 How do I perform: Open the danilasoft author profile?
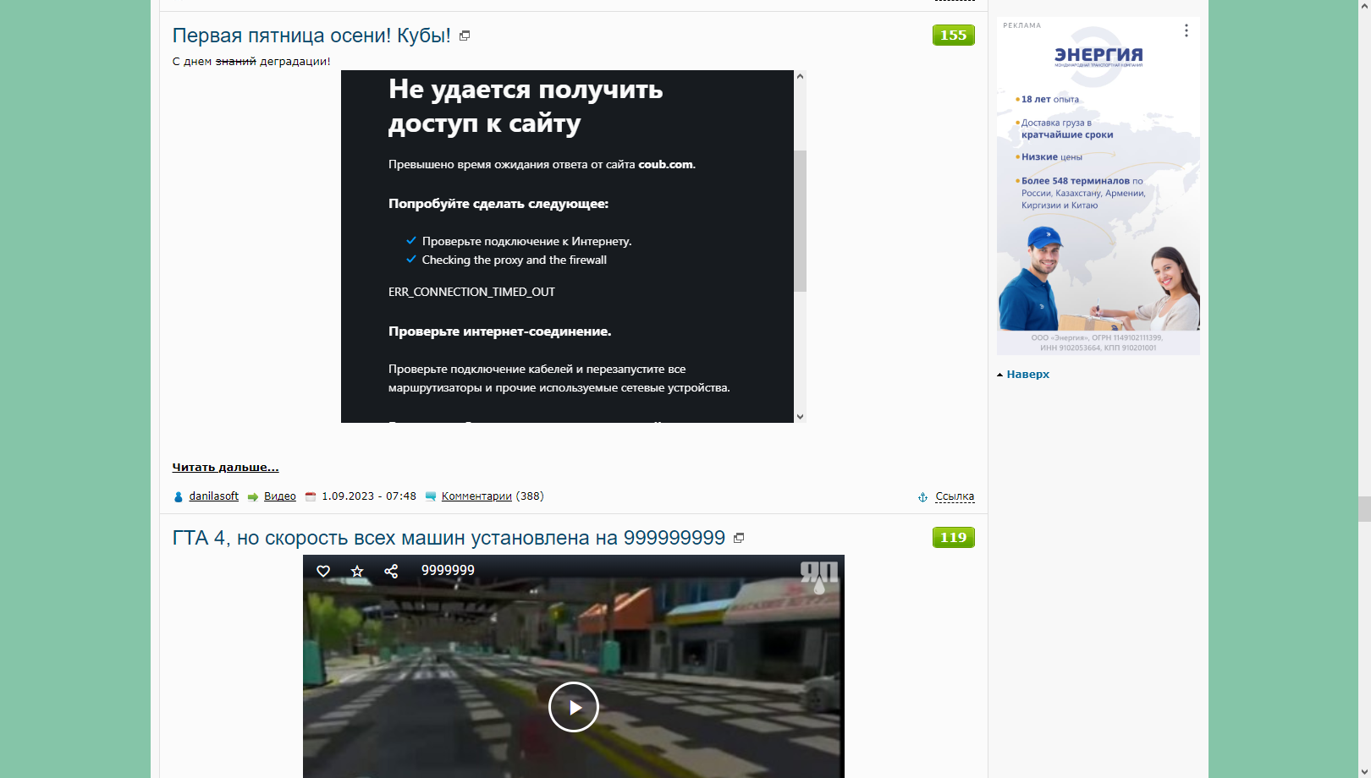pos(214,496)
